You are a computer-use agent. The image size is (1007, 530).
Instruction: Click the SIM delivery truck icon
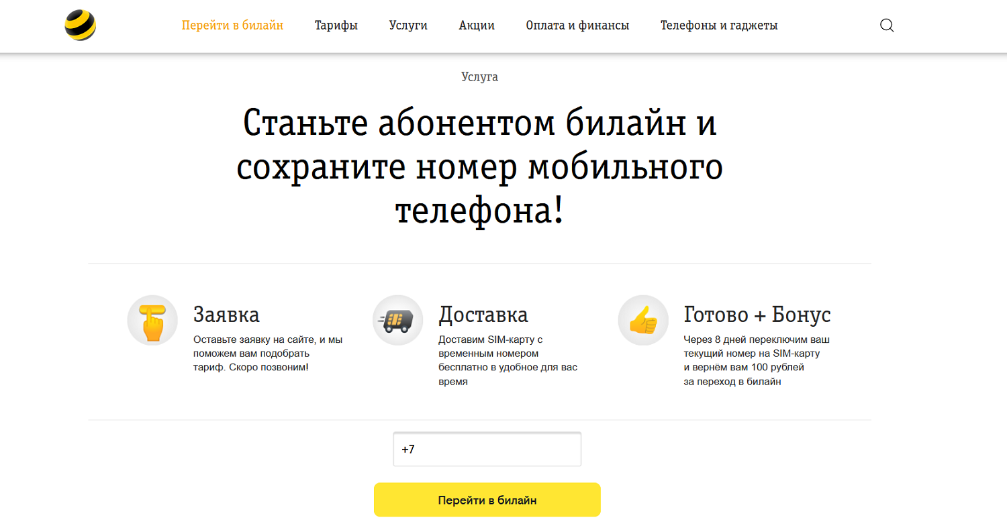point(398,321)
